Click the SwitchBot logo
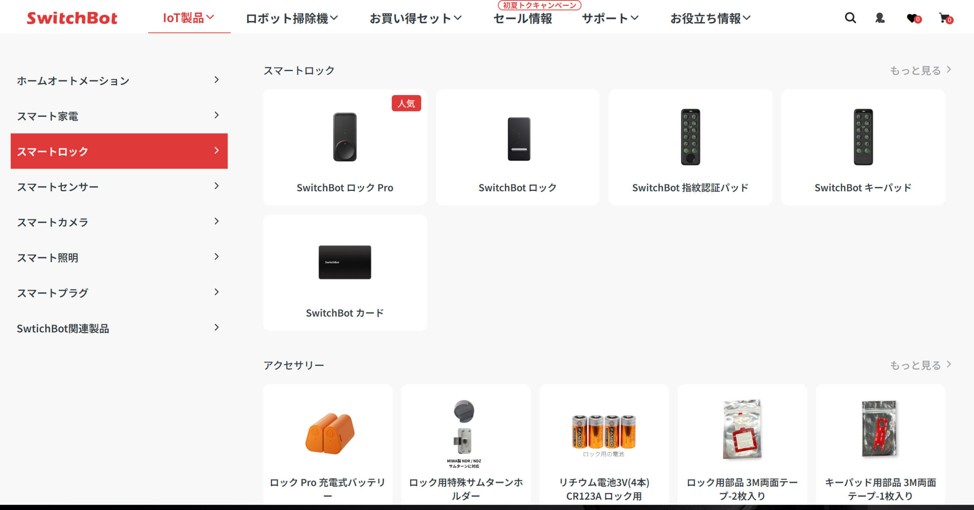Image resolution: width=974 pixels, height=510 pixels. [x=72, y=18]
